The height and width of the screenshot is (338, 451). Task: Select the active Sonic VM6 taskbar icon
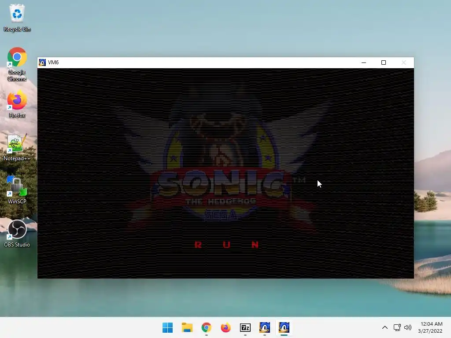click(x=284, y=327)
